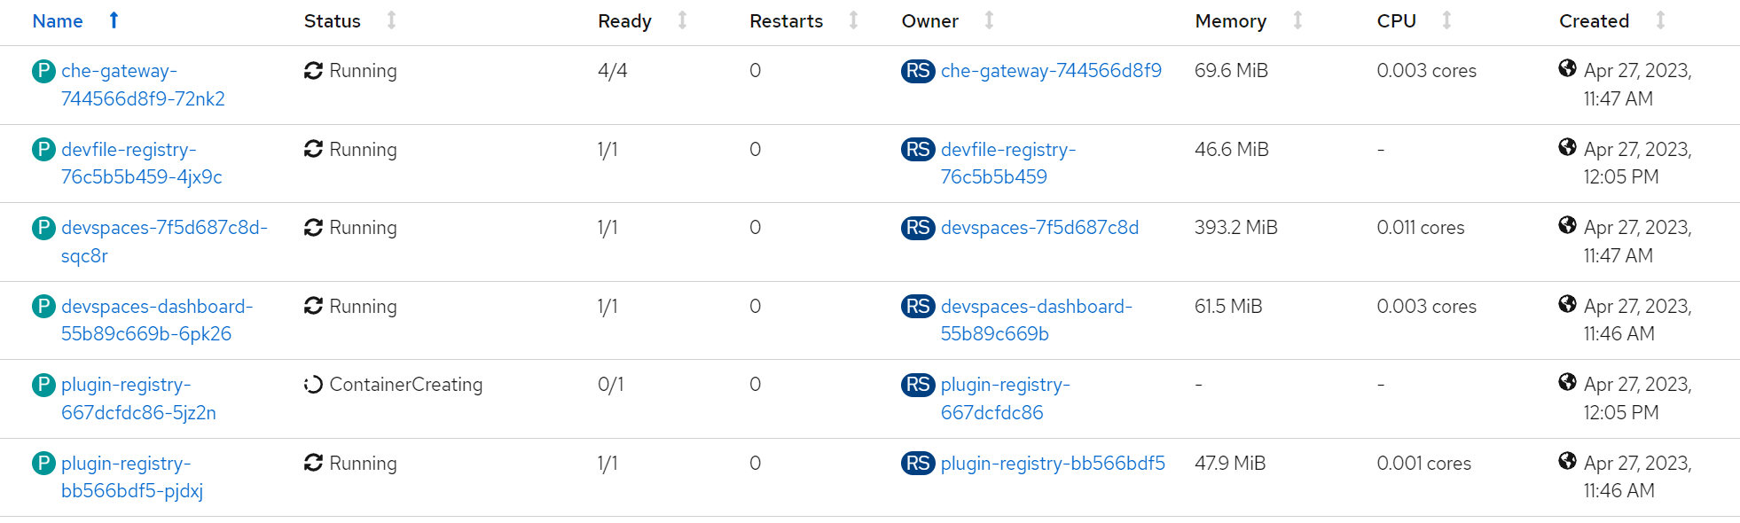Image resolution: width=1740 pixels, height=523 pixels.
Task: Click the Running sync icon for devfile-registry pod
Action: 313,149
